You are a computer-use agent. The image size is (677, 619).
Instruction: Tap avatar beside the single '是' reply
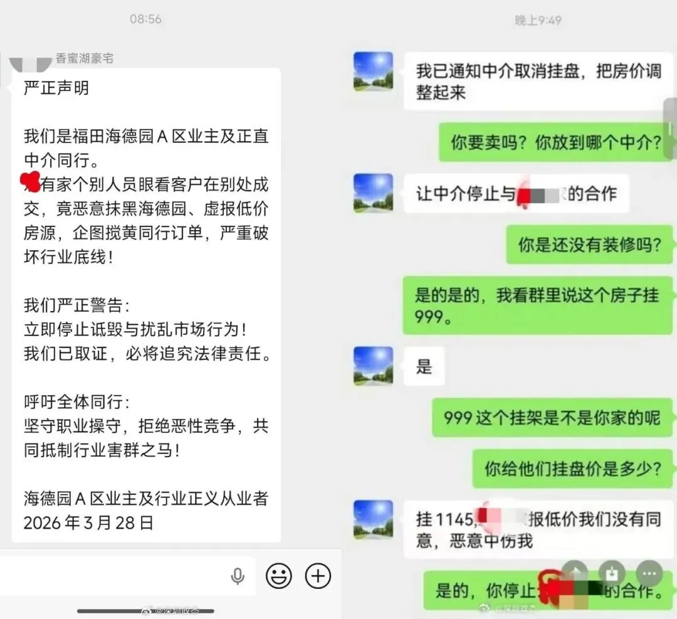[373, 366]
